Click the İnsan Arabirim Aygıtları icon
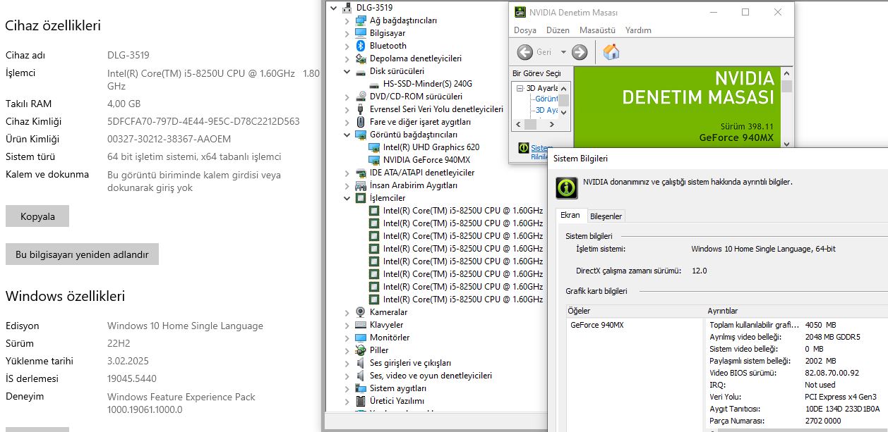888x432 pixels. pos(361,185)
